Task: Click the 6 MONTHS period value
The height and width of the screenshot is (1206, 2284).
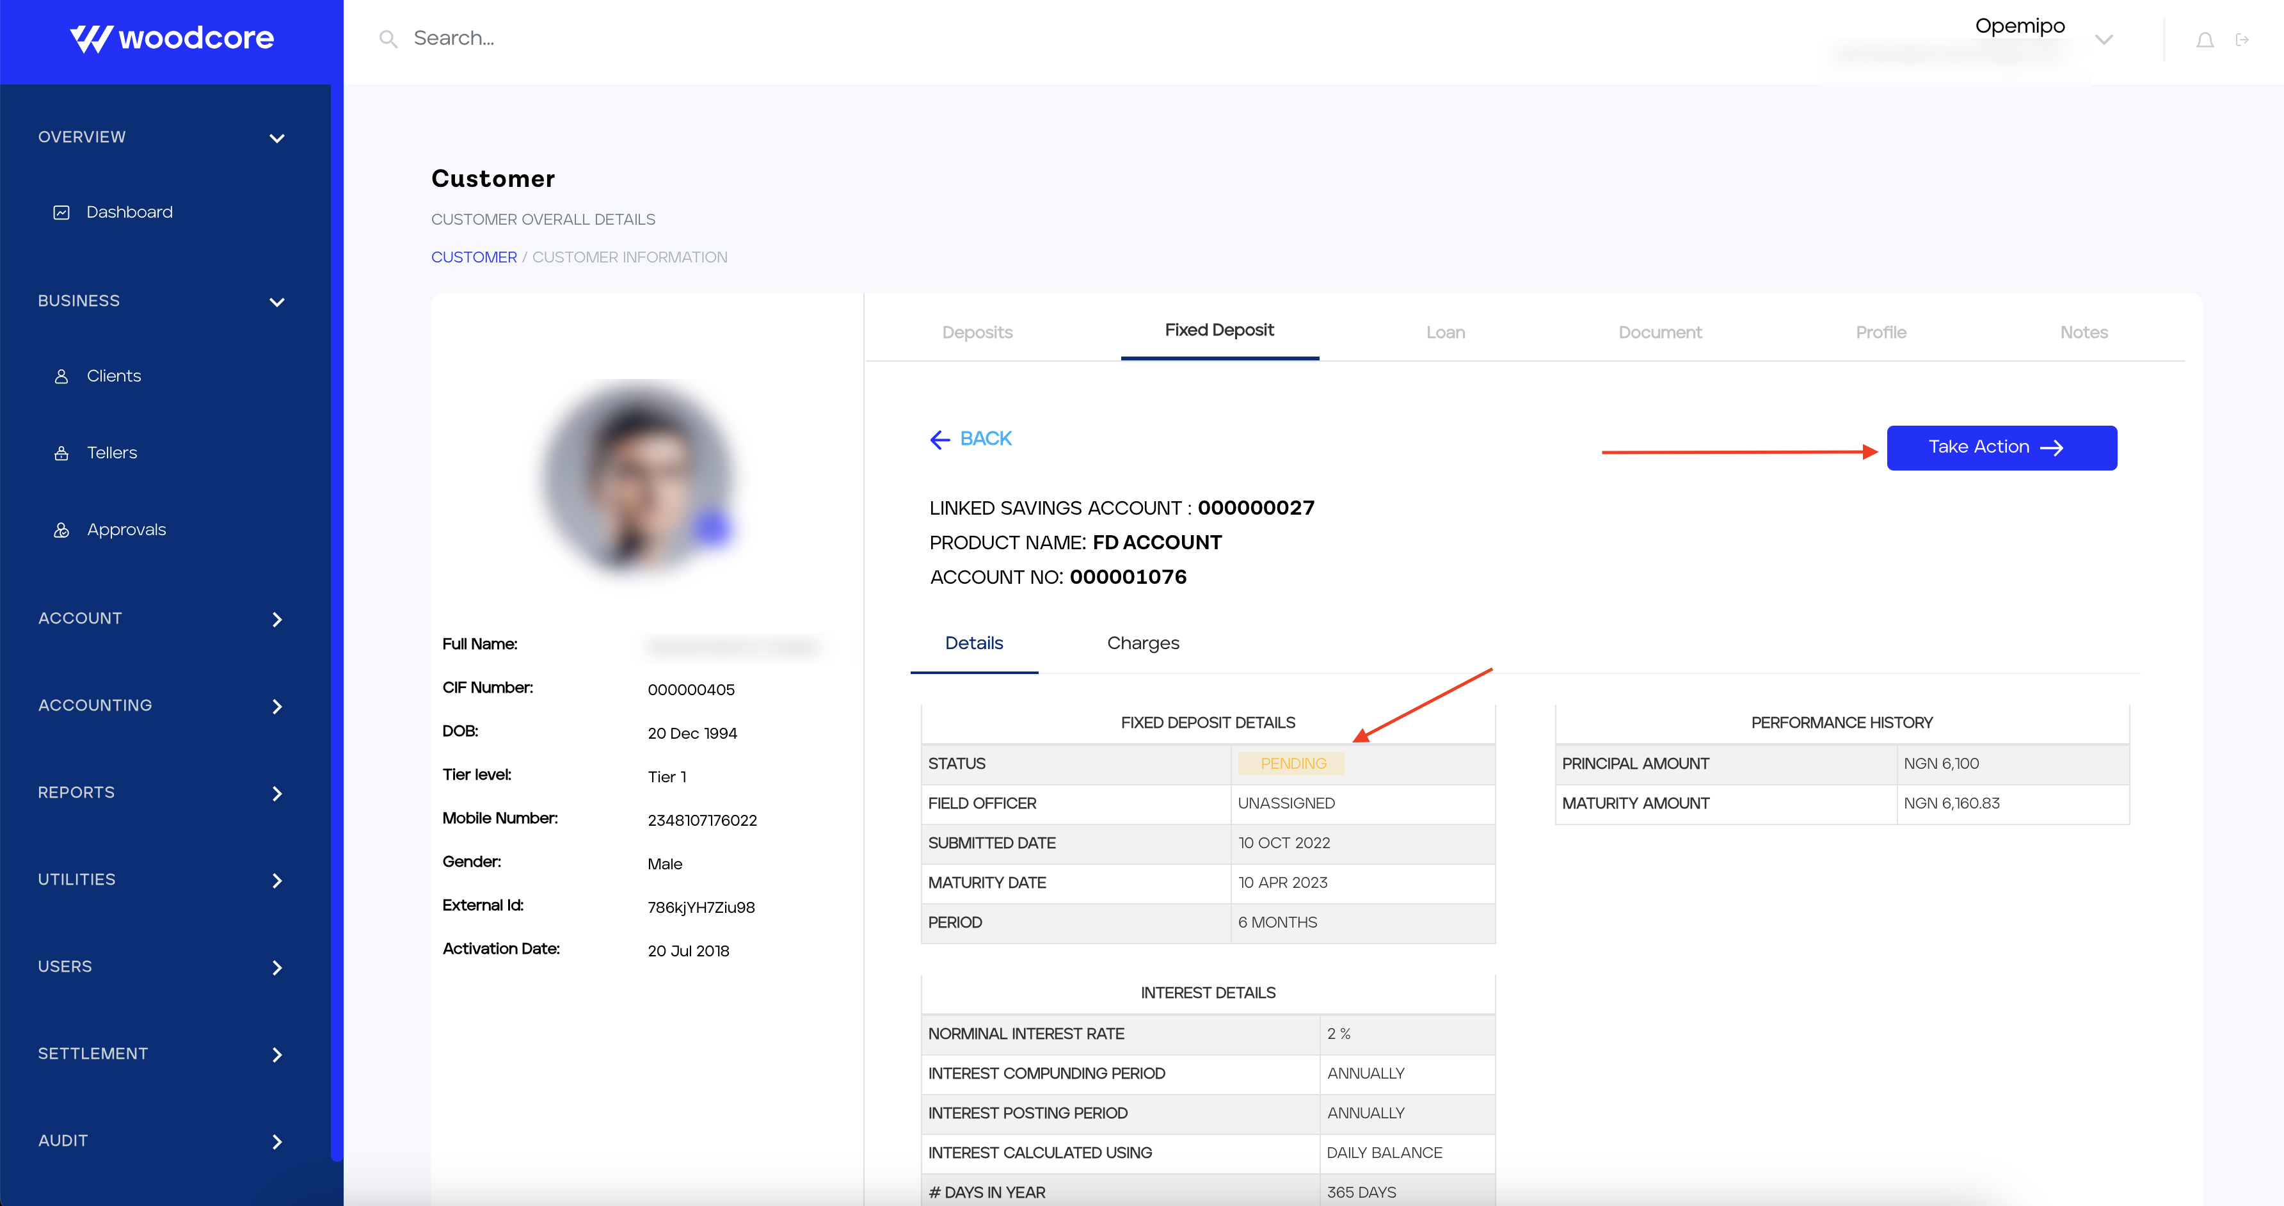Action: (1277, 922)
